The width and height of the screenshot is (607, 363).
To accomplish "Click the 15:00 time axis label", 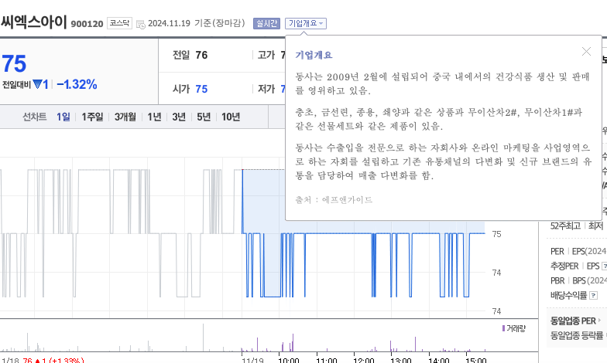I will click(x=476, y=360).
